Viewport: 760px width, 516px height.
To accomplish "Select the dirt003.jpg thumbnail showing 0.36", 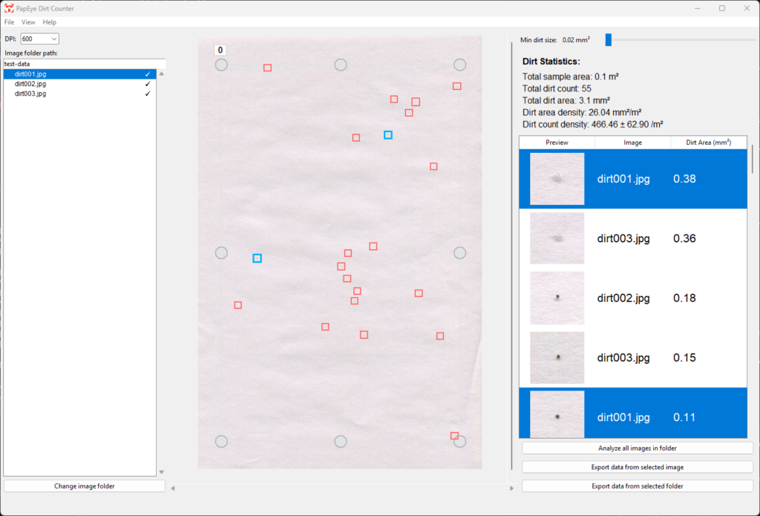I will pos(557,238).
